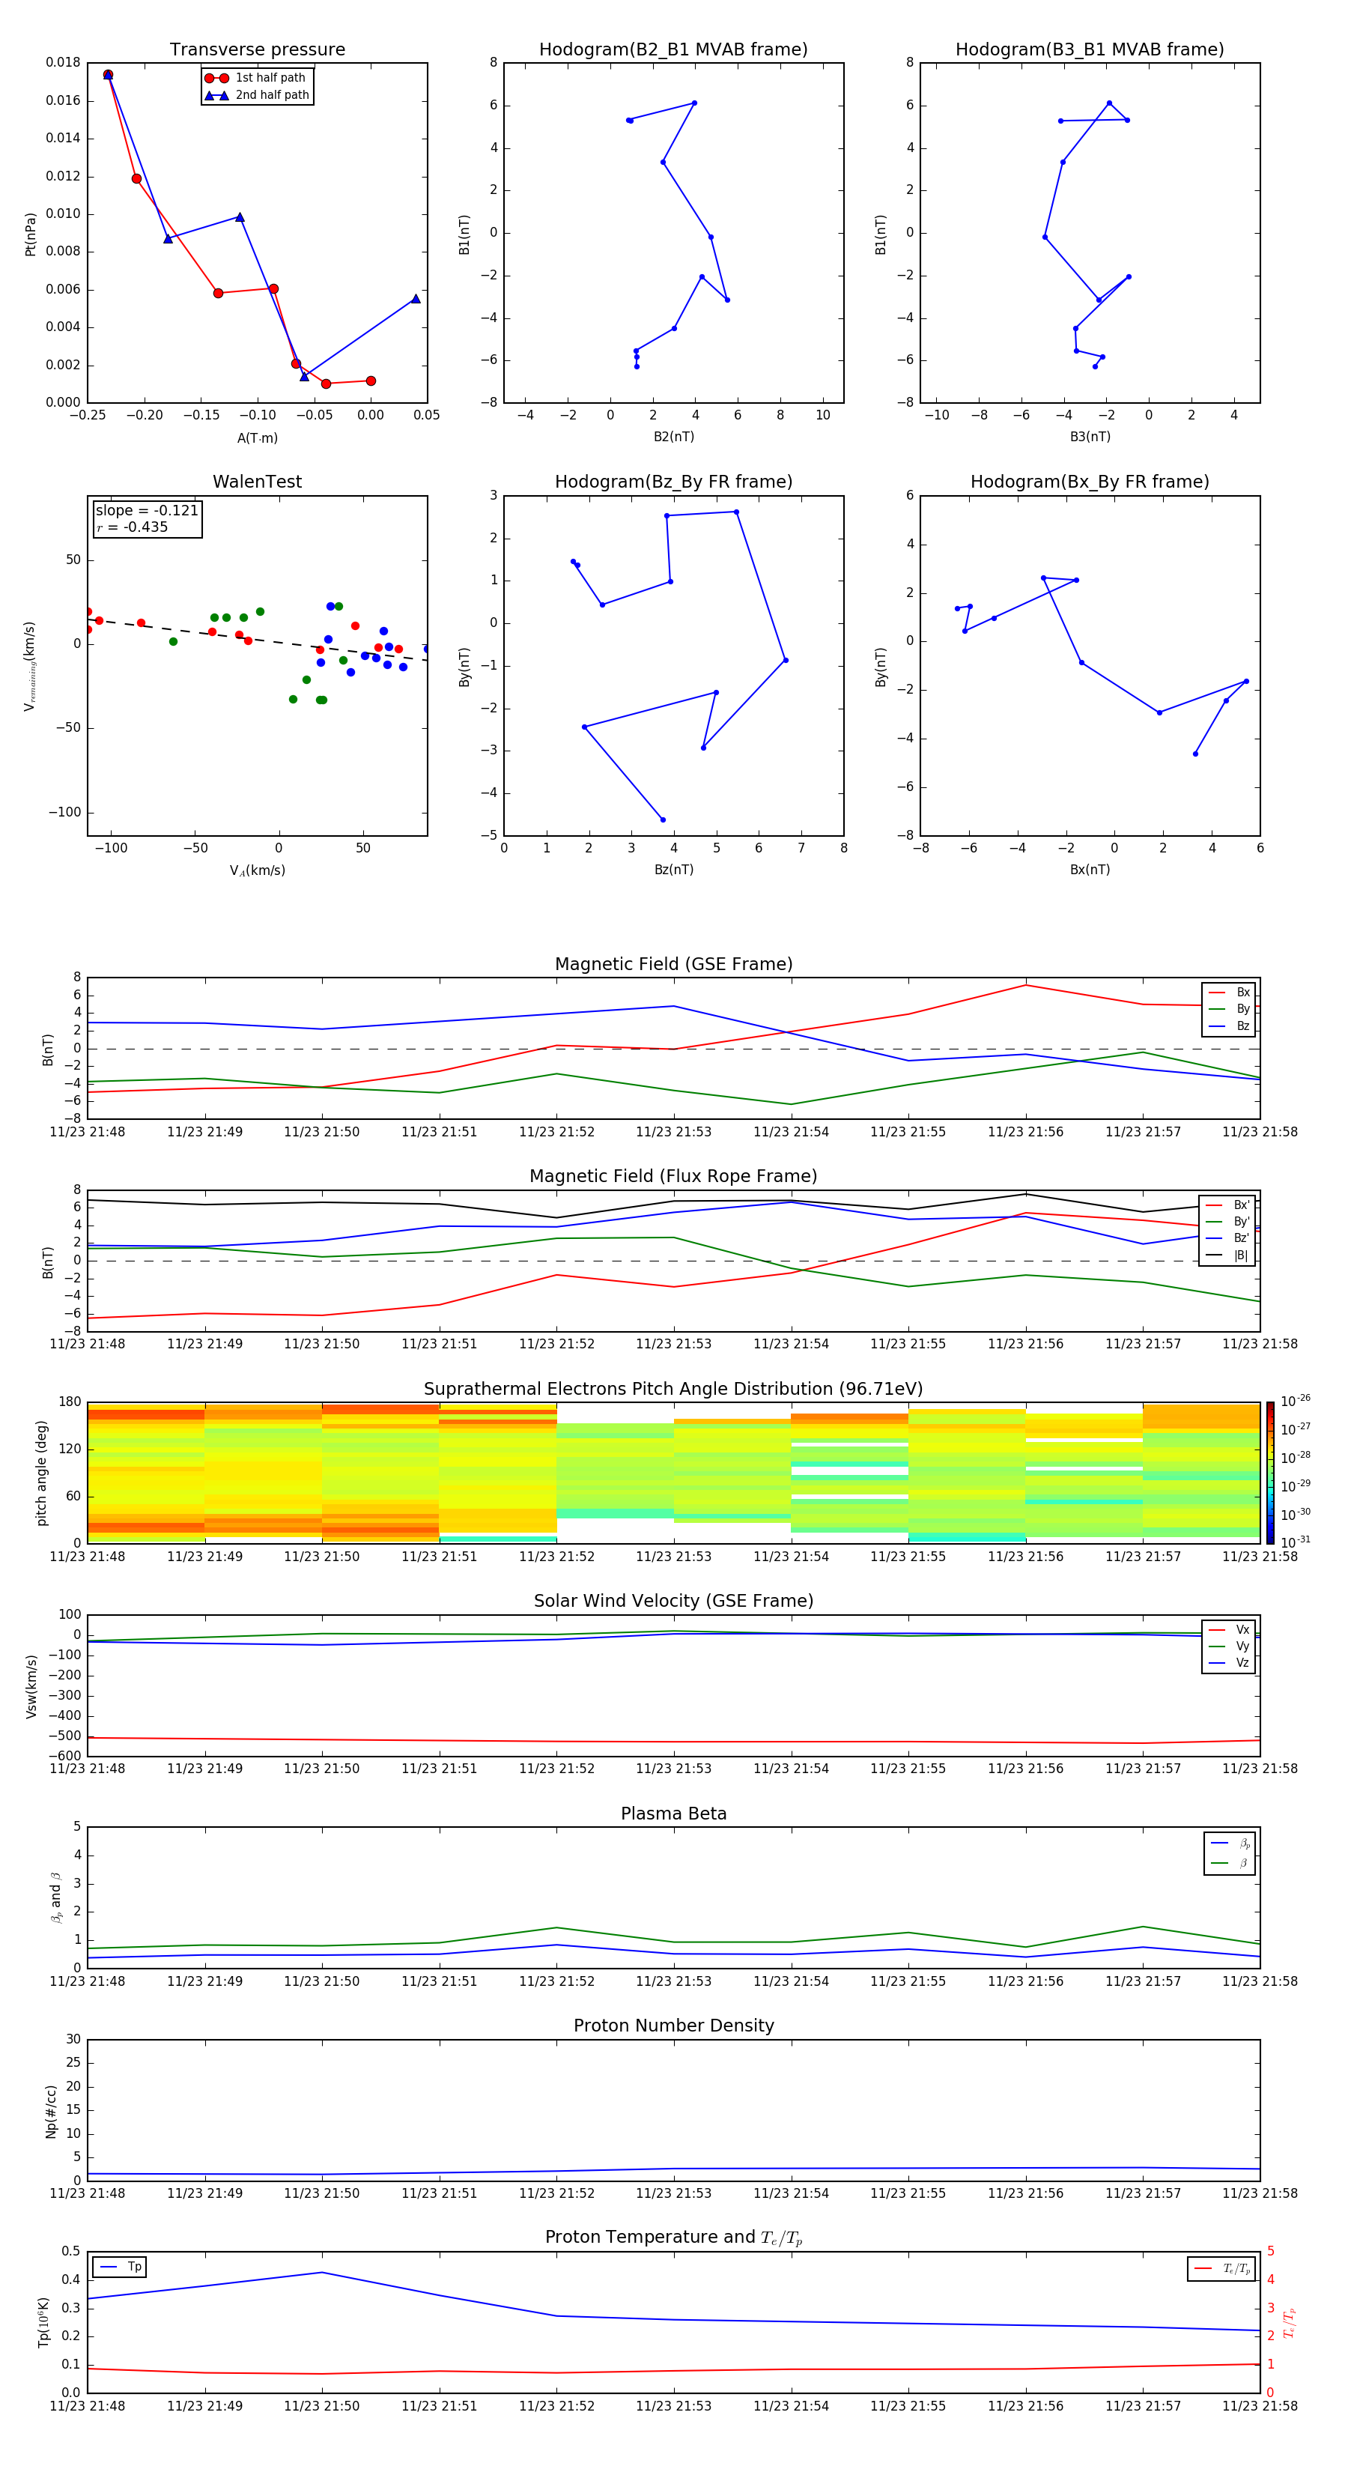Screen dimensions: 1348x2472
Task: Click the slope and r value text box
Action: click(147, 518)
